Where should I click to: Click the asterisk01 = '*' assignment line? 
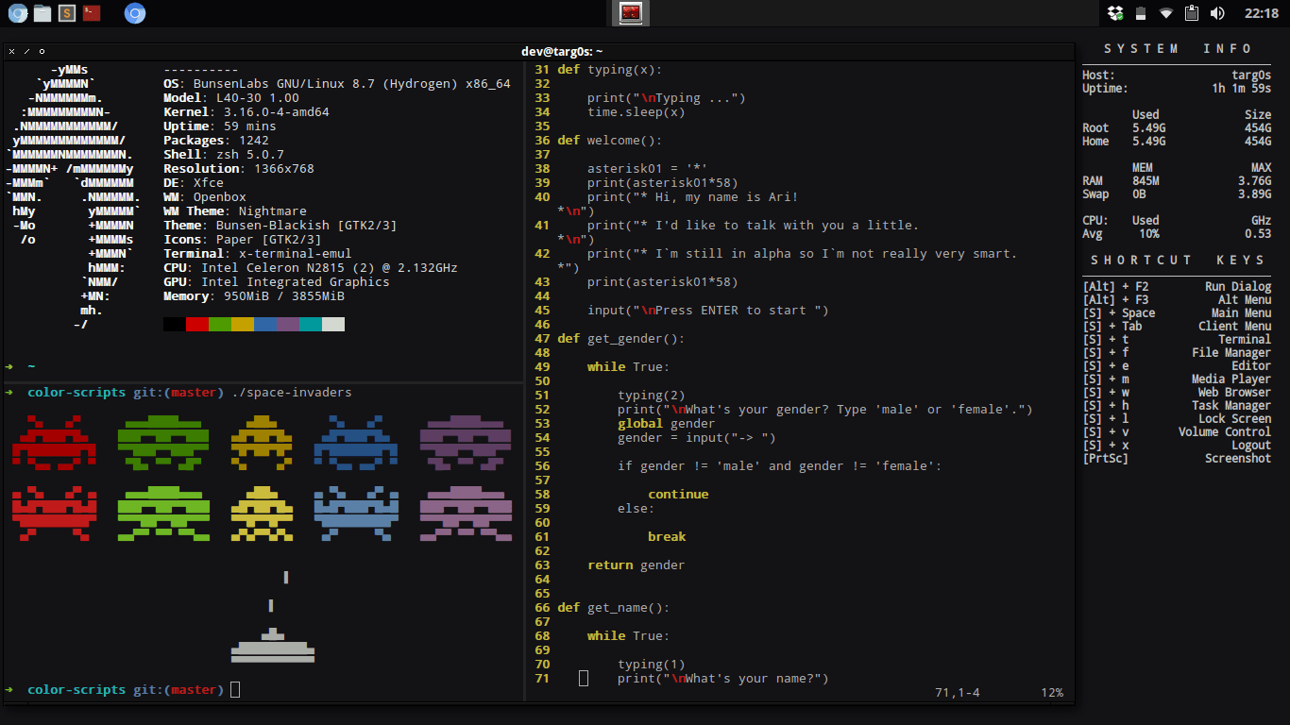click(648, 169)
